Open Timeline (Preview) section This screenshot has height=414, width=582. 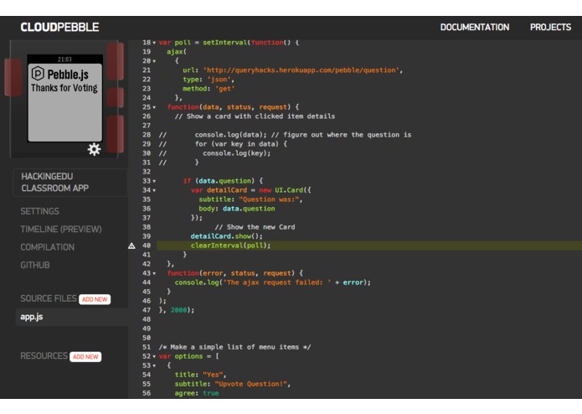[x=61, y=229]
